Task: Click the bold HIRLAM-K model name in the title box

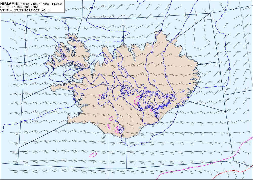Action: [9, 4]
